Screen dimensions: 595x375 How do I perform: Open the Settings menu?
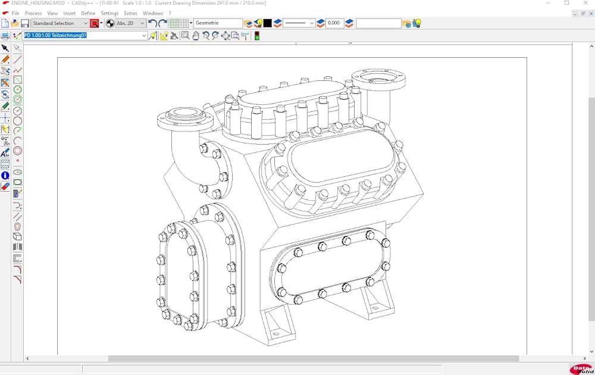pyautogui.click(x=109, y=13)
